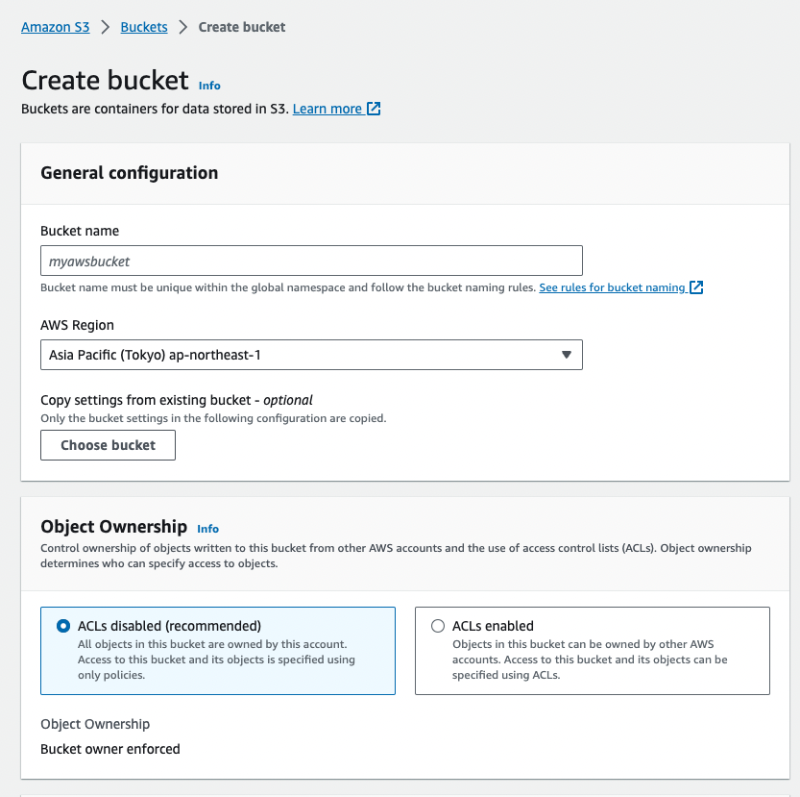Click Info link beside Create bucket heading

point(209,86)
